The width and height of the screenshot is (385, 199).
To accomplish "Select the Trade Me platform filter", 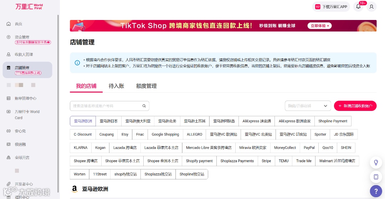I will click(x=304, y=161).
